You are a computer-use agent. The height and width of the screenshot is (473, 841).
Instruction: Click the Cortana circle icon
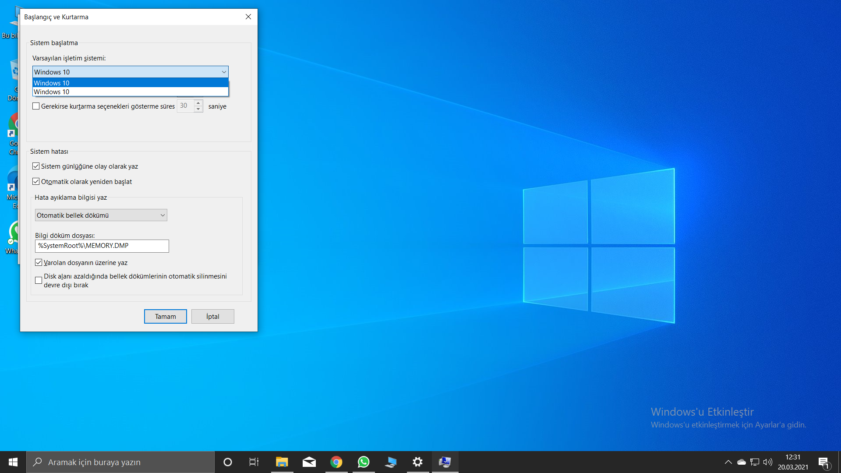227,462
